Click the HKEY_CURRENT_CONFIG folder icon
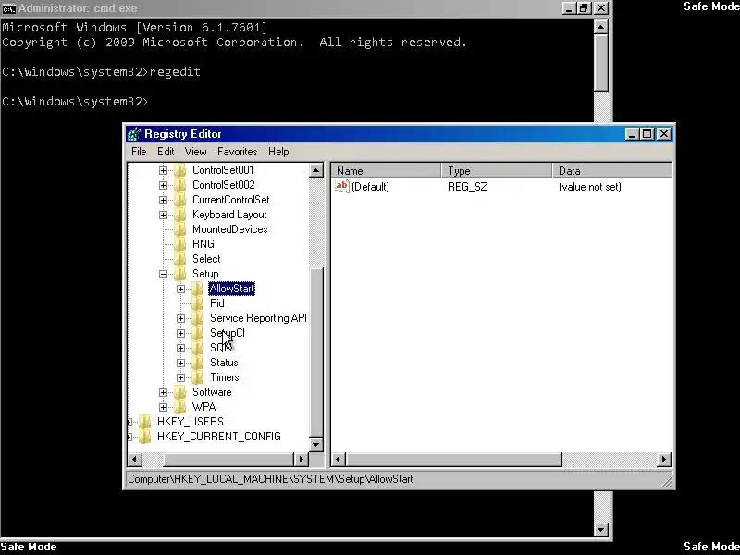 tap(145, 437)
